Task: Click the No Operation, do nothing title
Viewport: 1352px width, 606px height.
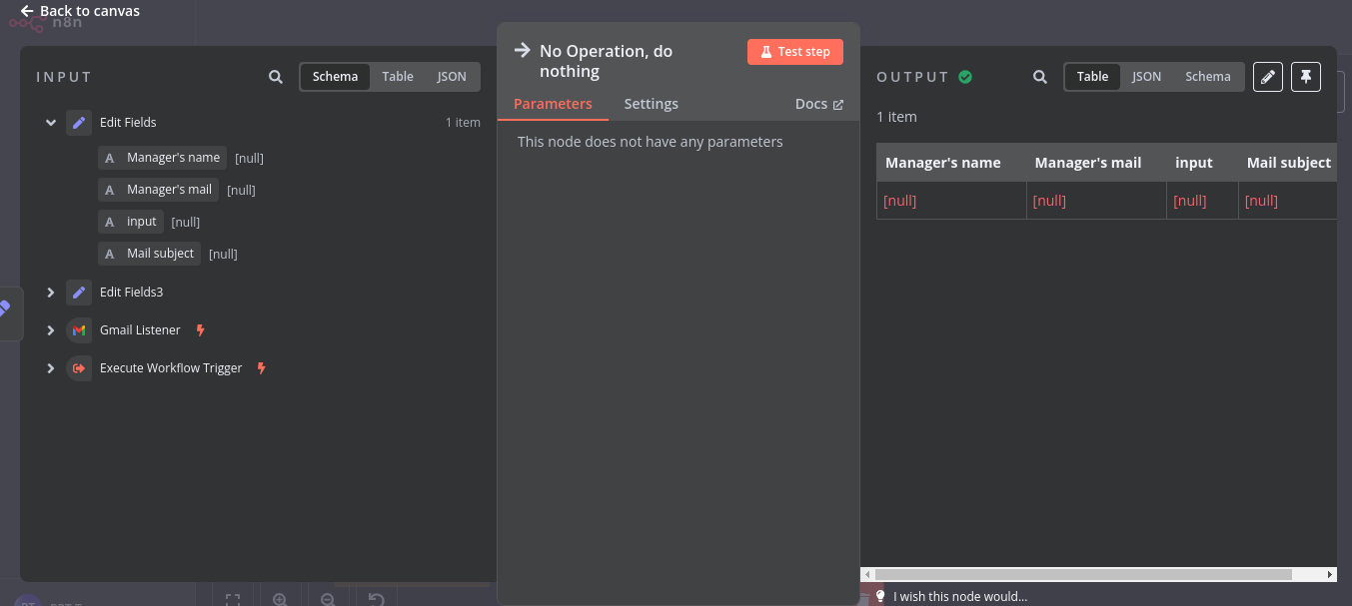Action: tap(606, 61)
